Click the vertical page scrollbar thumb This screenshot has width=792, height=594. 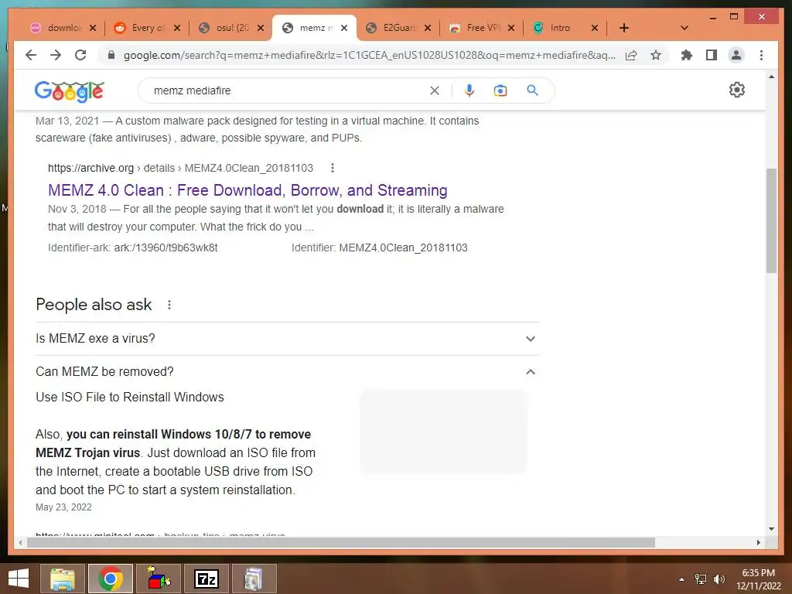pos(771,220)
